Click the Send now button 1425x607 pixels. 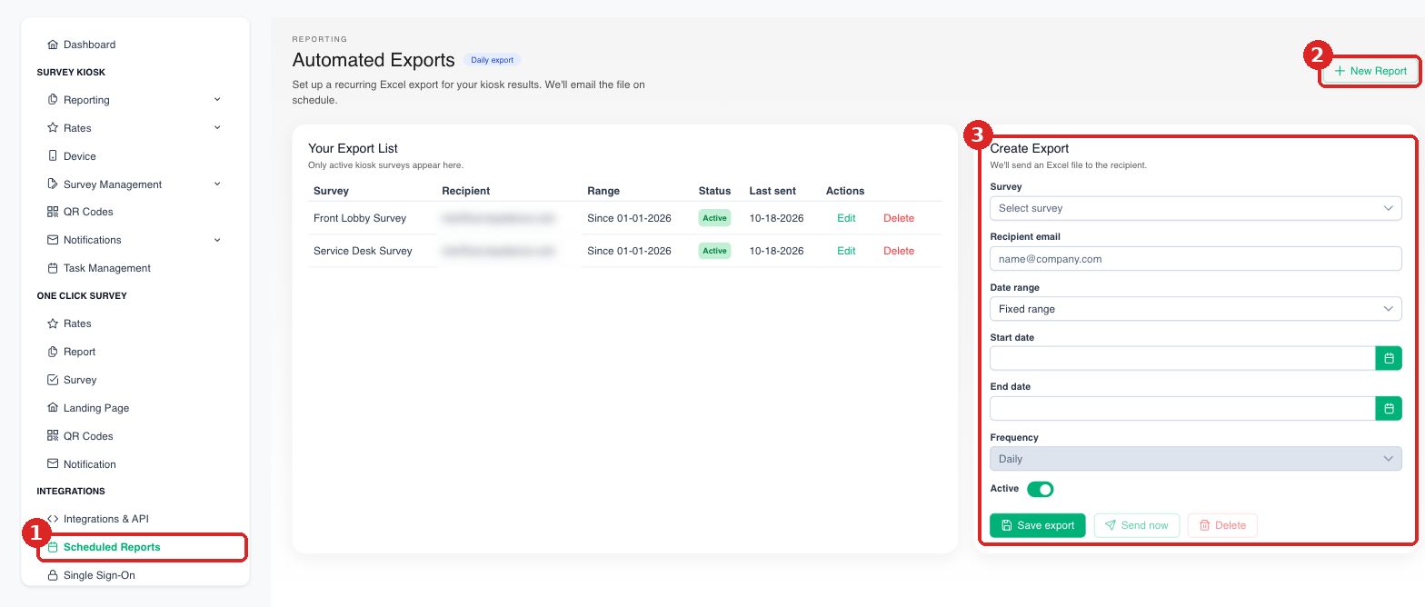pyautogui.click(x=1137, y=525)
